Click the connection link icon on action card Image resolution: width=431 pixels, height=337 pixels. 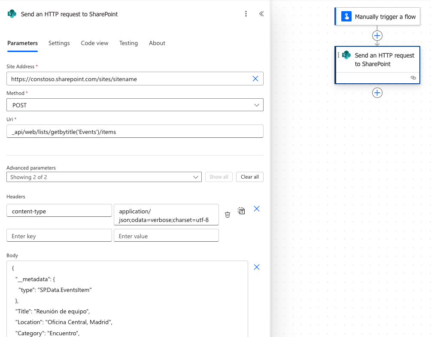[413, 78]
